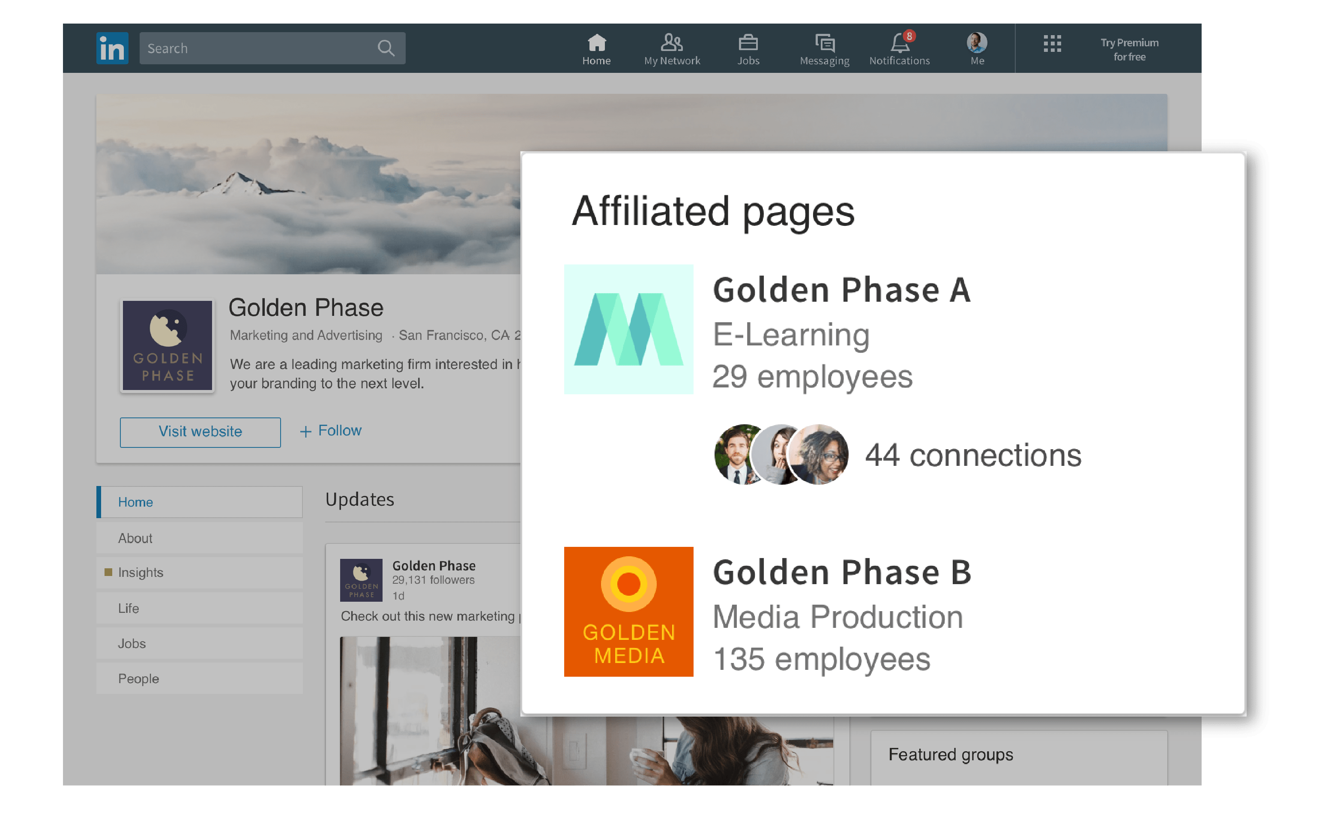This screenshot has width=1328, height=822.
Task: Click the 44 connections text
Action: coord(972,455)
